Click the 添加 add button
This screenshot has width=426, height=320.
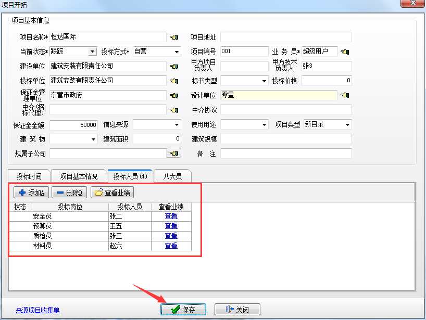(31, 193)
